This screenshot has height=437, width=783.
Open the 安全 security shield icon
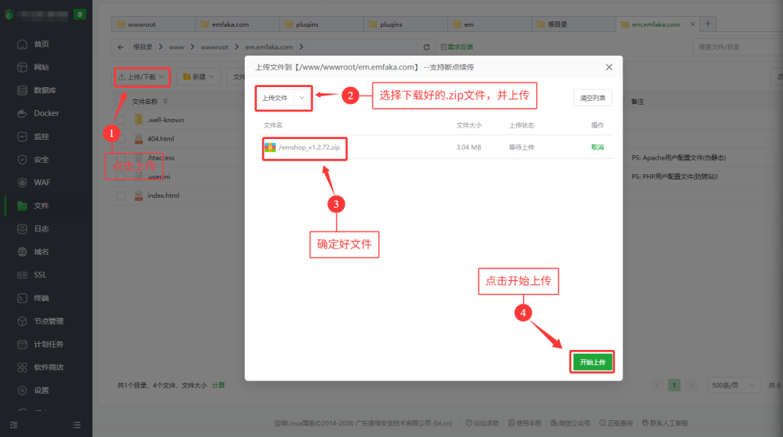coord(22,160)
